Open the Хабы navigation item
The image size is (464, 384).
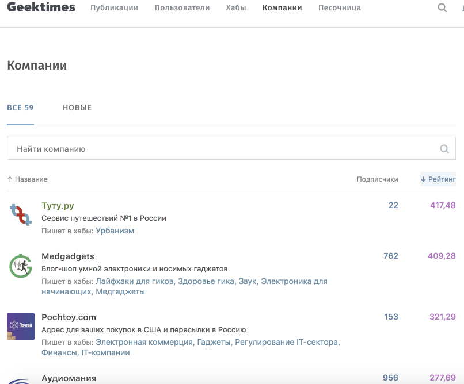pos(236,8)
